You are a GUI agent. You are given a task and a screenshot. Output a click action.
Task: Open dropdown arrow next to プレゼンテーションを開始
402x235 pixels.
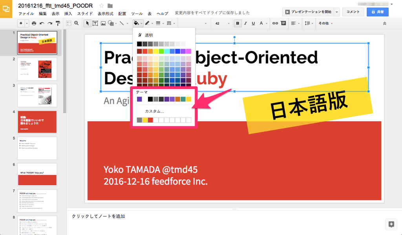(x=337, y=12)
